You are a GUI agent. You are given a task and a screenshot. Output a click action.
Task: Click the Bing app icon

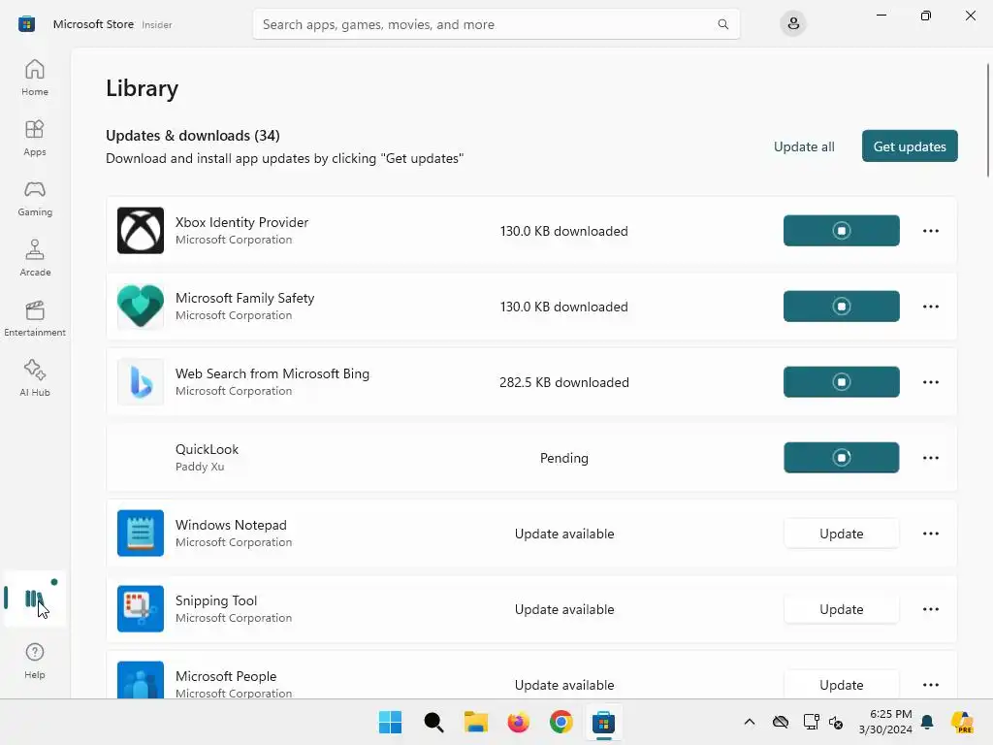point(141,382)
